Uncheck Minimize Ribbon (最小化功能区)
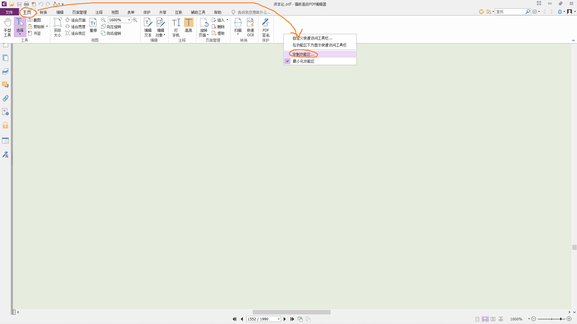 pyautogui.click(x=320, y=61)
